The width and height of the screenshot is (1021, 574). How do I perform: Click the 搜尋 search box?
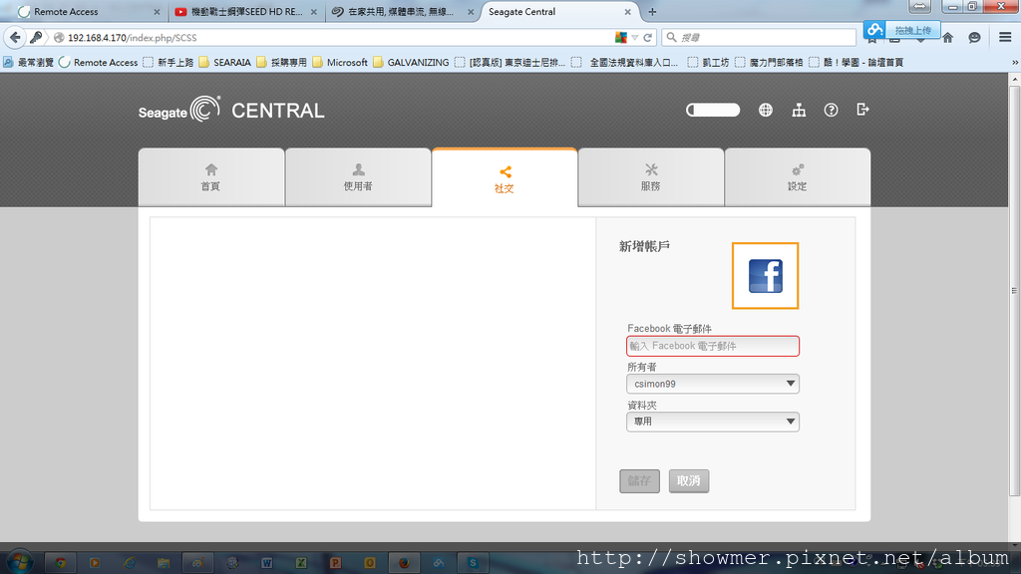click(x=759, y=38)
